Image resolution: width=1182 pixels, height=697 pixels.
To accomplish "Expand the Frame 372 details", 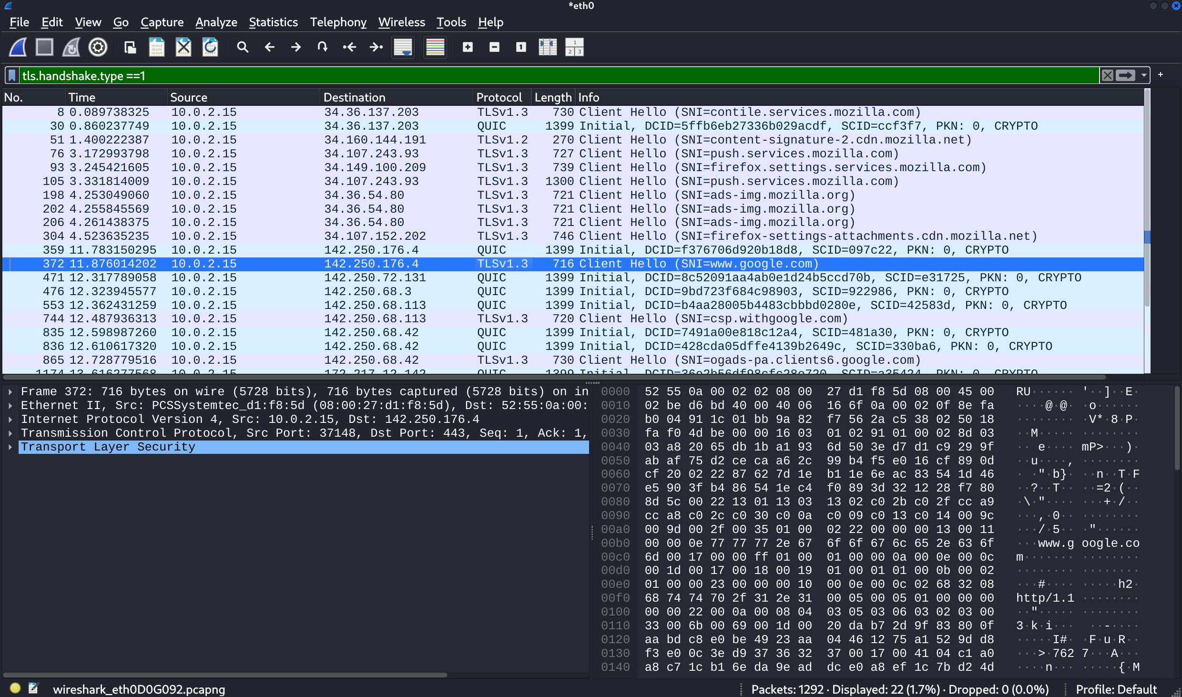I will tap(10, 392).
